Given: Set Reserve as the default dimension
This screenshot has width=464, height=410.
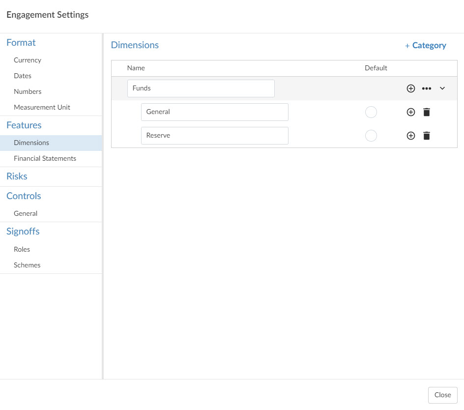Looking at the screenshot, I should point(371,136).
